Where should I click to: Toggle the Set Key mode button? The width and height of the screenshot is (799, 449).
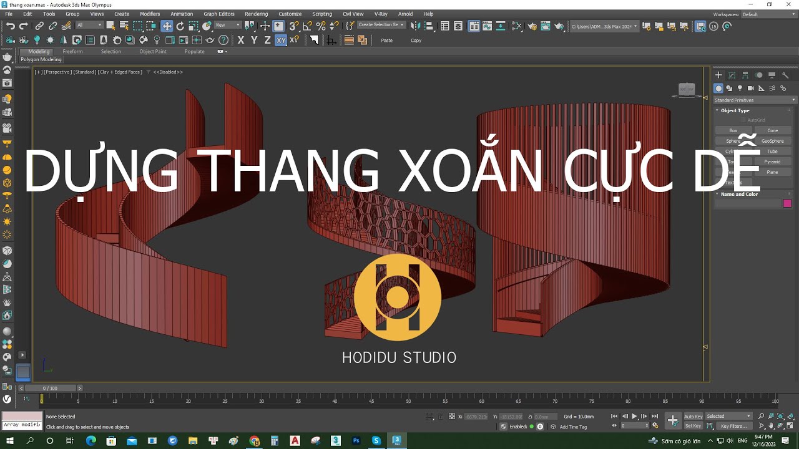pyautogui.click(x=693, y=426)
